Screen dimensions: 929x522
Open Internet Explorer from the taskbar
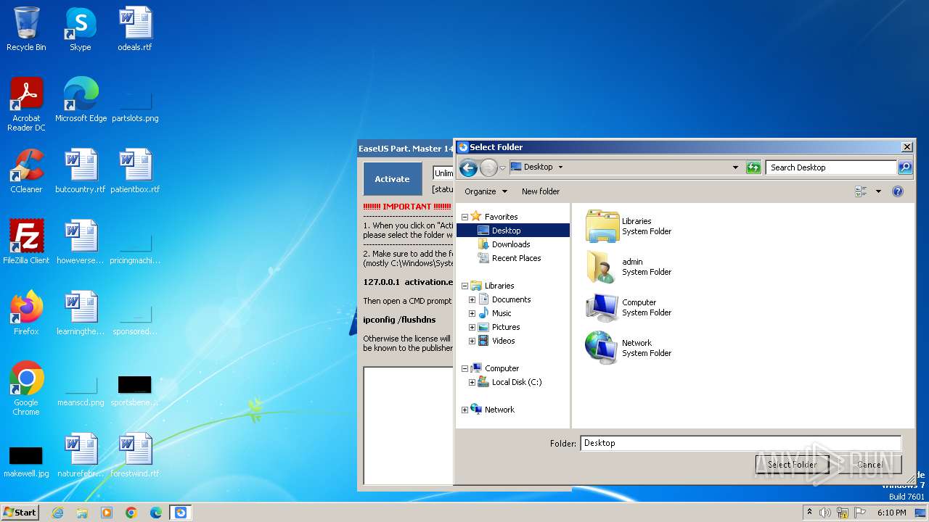click(57, 513)
